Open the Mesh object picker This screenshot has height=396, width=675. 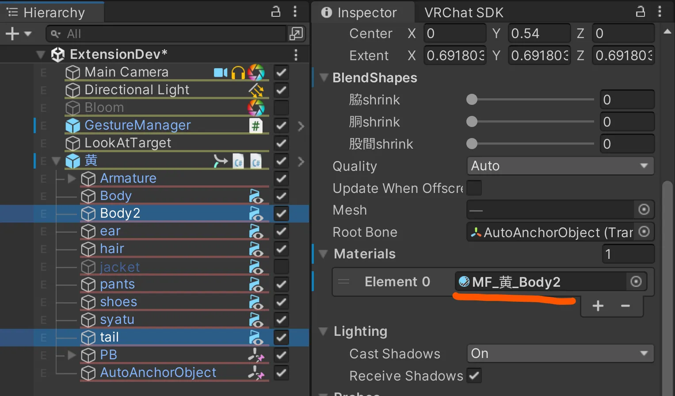(x=644, y=210)
